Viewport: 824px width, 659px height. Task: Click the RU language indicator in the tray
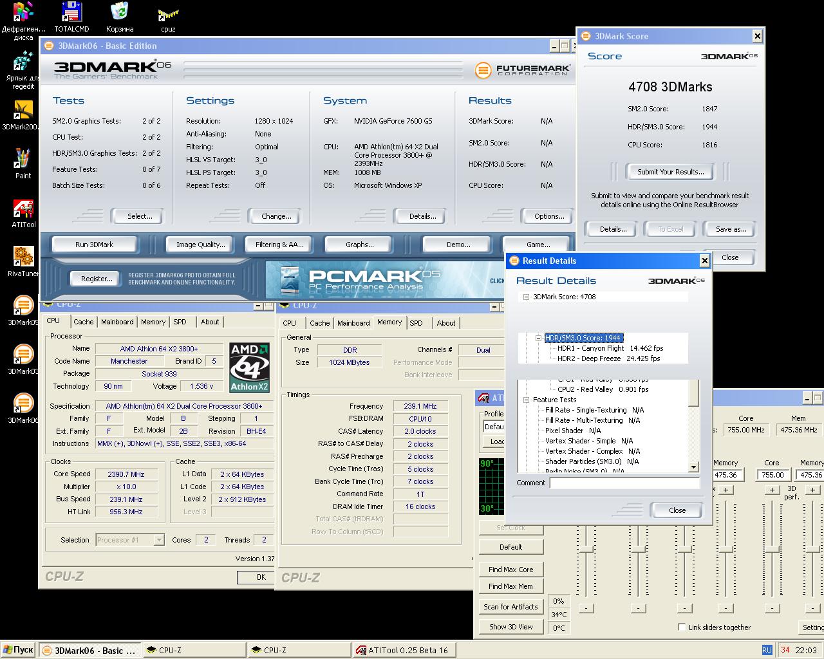click(x=767, y=650)
